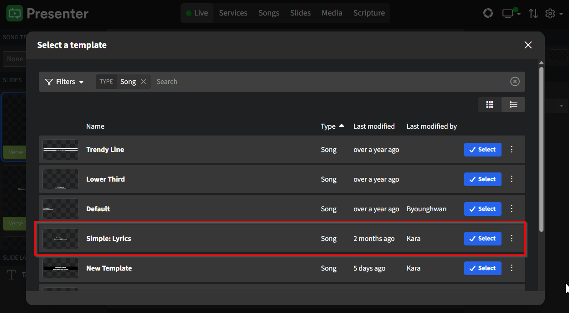Remove the Song type filter chip
The height and width of the screenshot is (313, 569).
[144, 81]
